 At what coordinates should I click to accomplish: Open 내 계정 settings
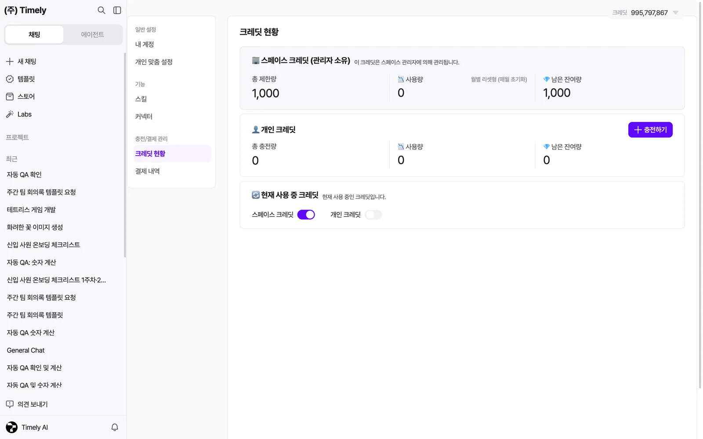171,44
